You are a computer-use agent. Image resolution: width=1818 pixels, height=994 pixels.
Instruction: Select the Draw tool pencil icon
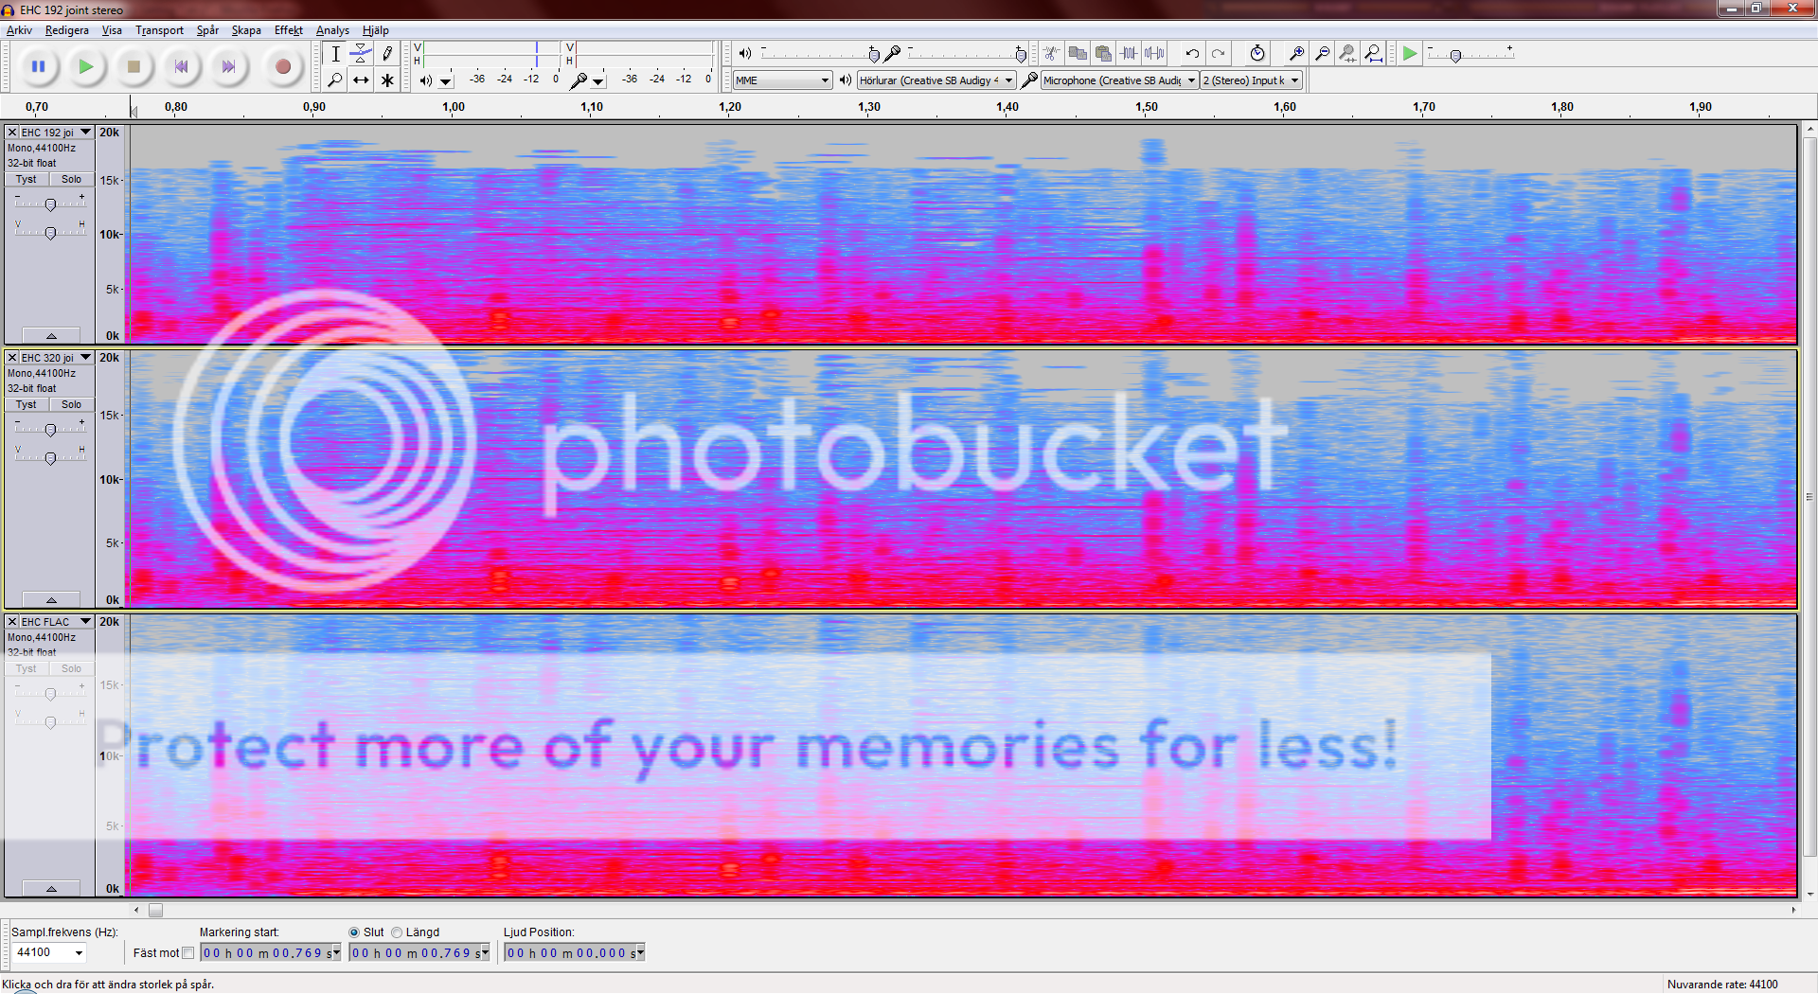pos(386,54)
